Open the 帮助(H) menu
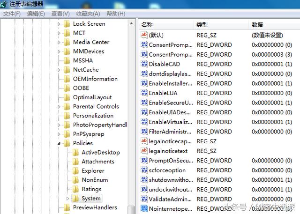 116,14
